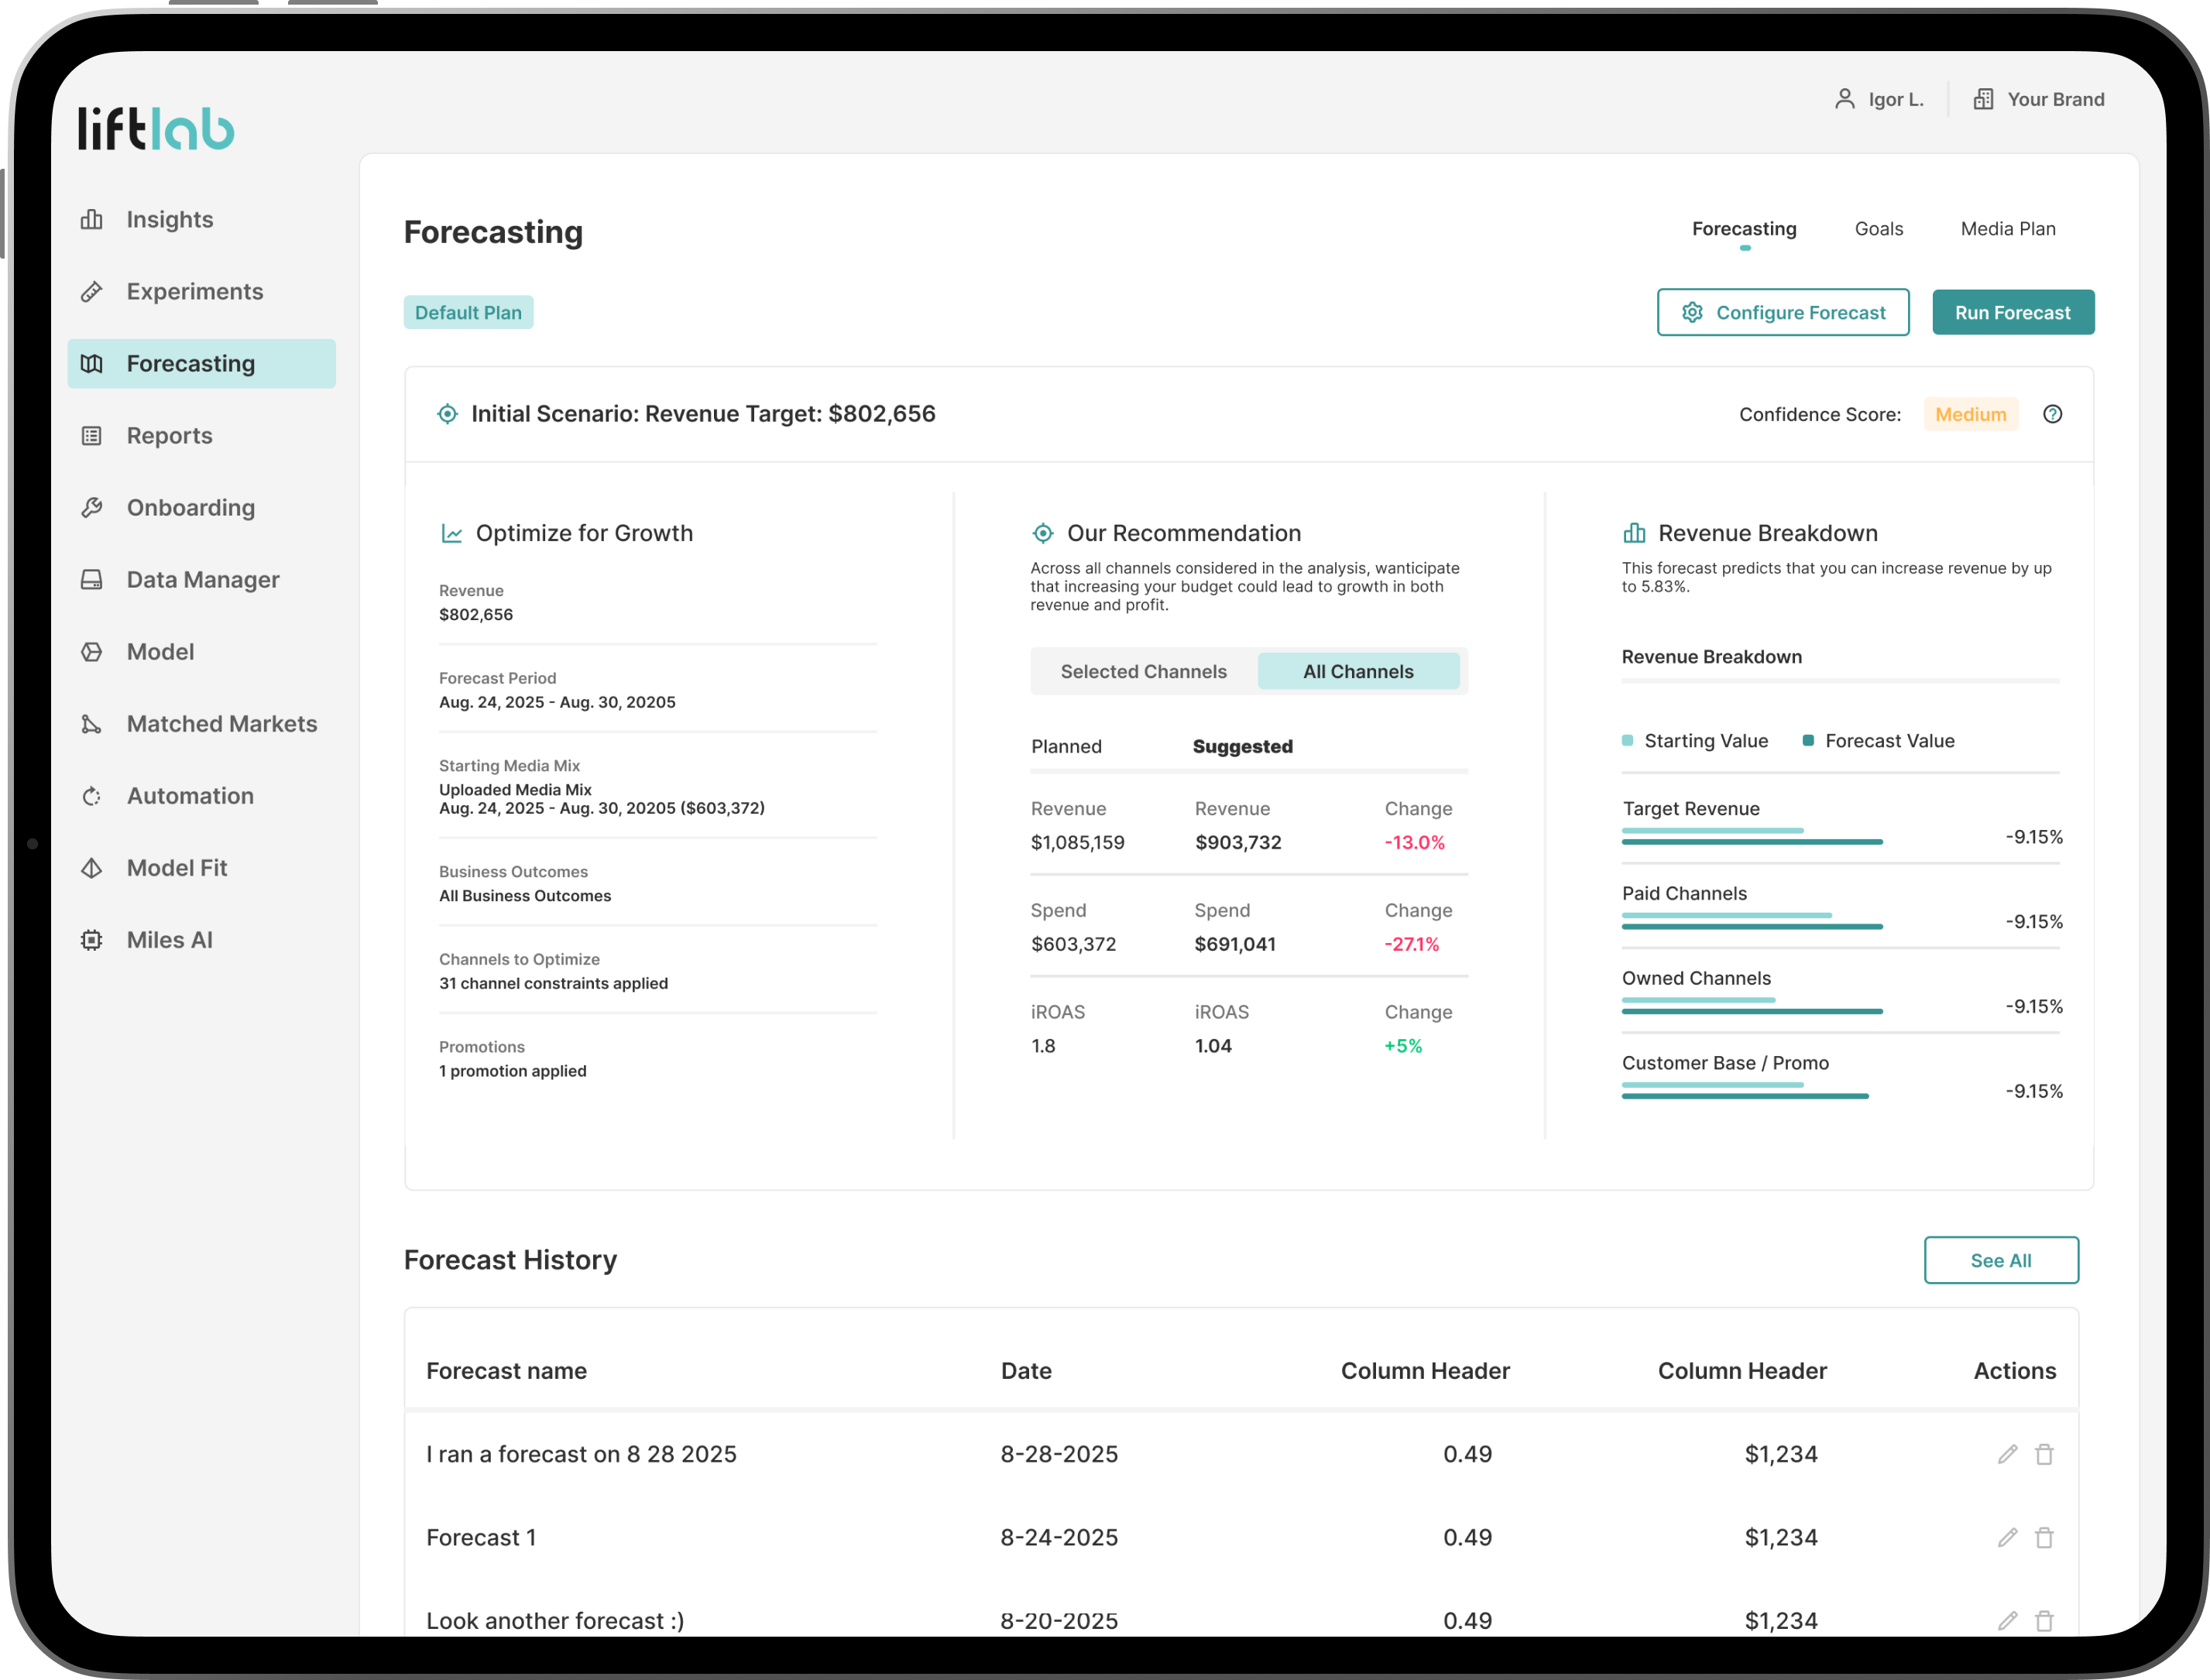Viewport: 2210px width, 1680px height.
Task: Click the Forecast name column header
Action: 506,1371
